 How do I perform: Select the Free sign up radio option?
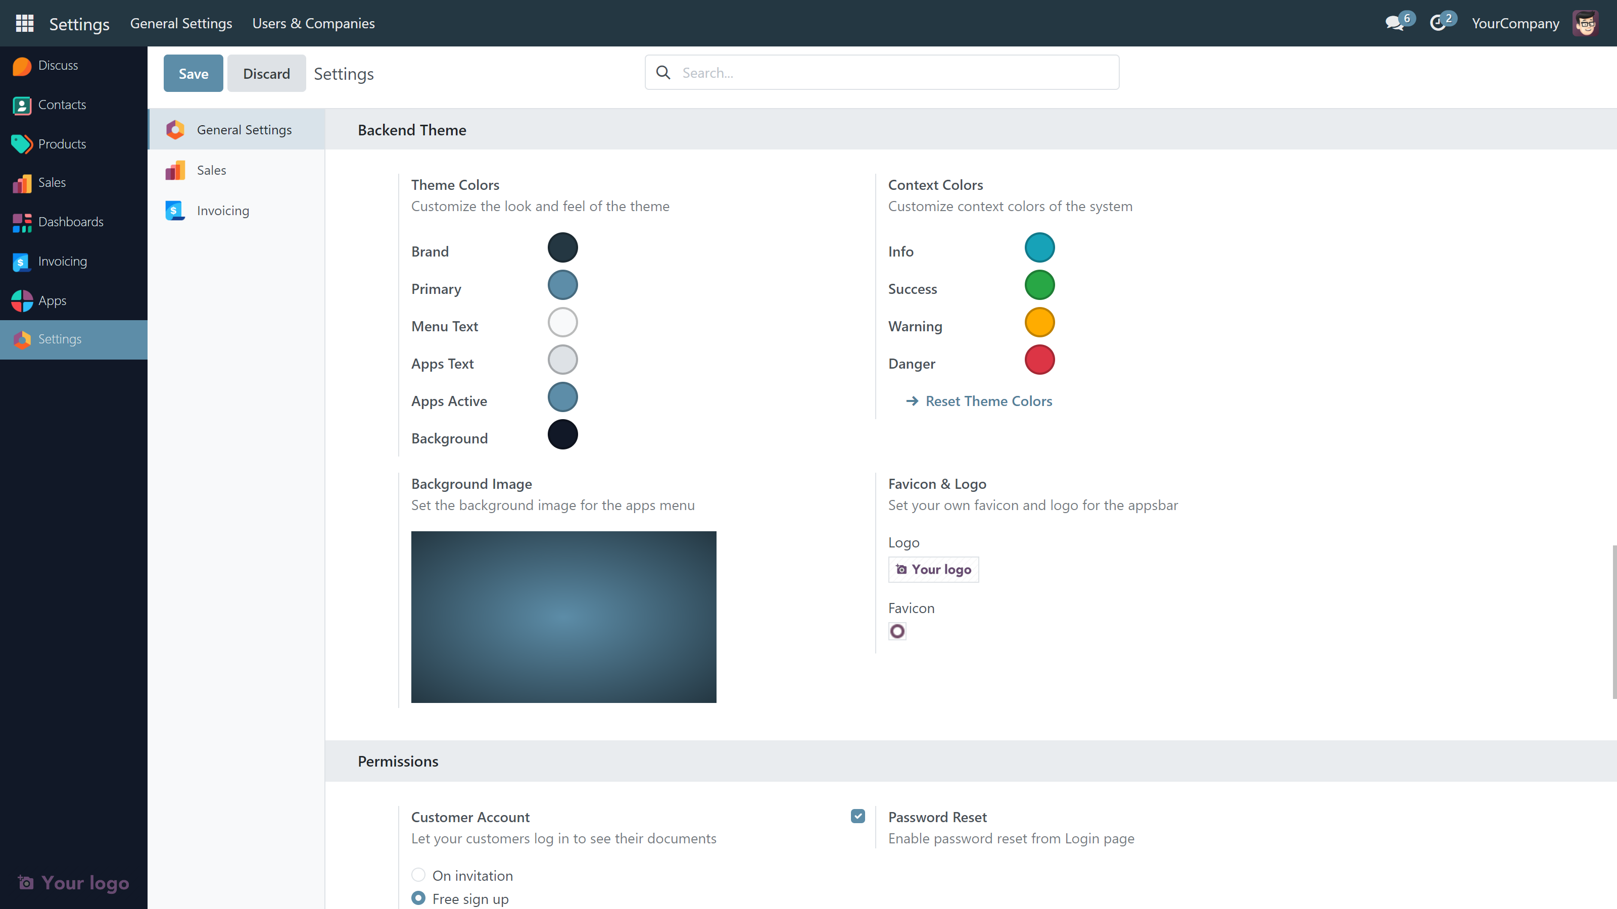coord(418,898)
